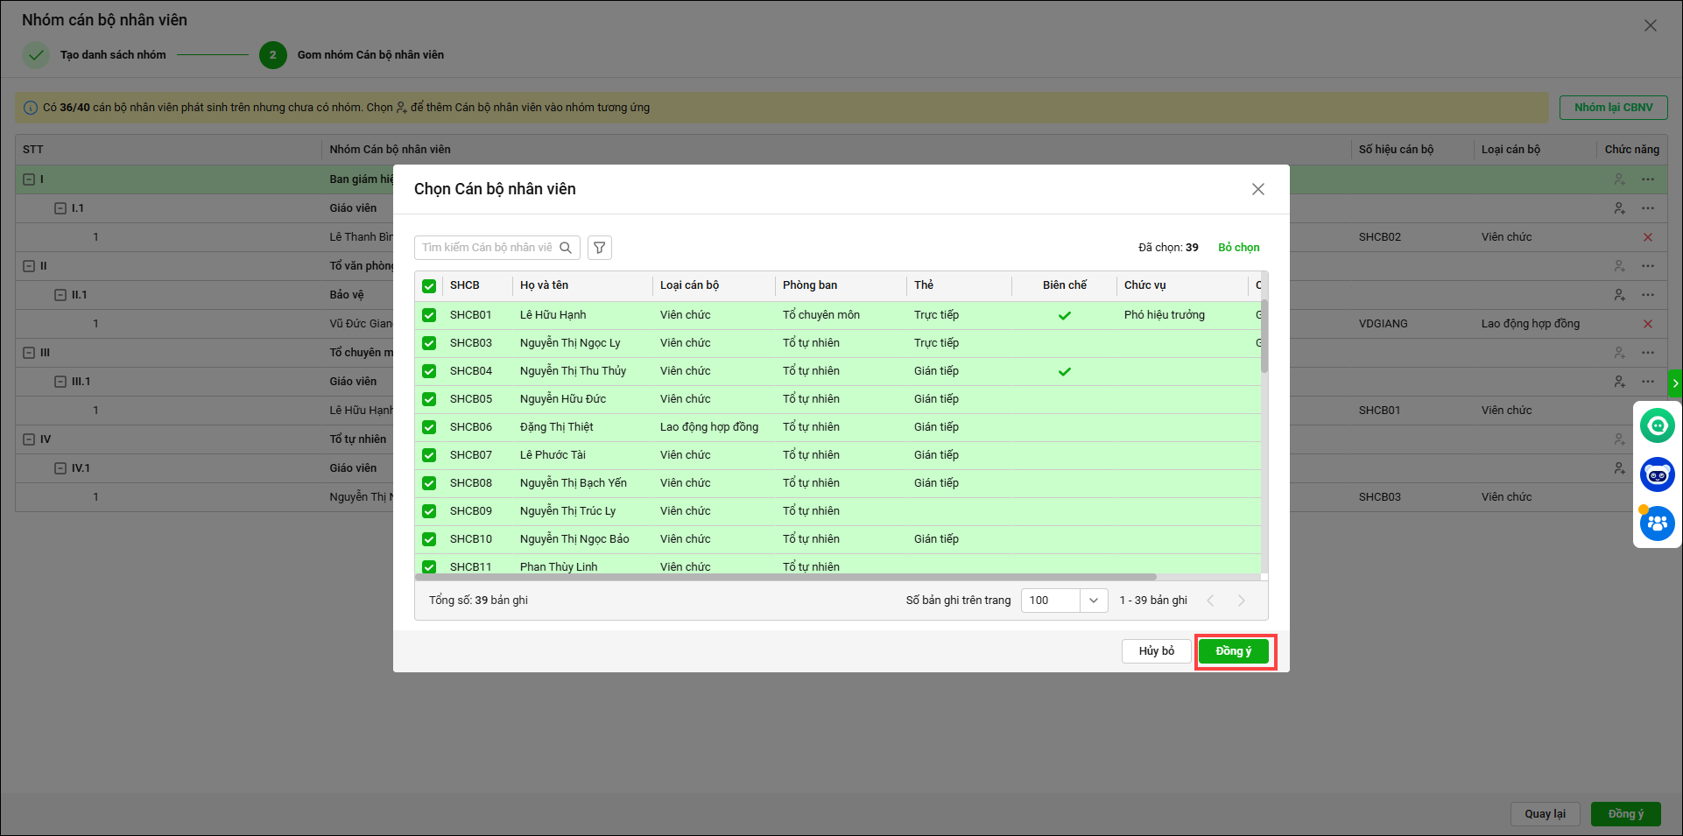Open the records per page dropdown
This screenshot has height=836, width=1683.
point(1063,601)
